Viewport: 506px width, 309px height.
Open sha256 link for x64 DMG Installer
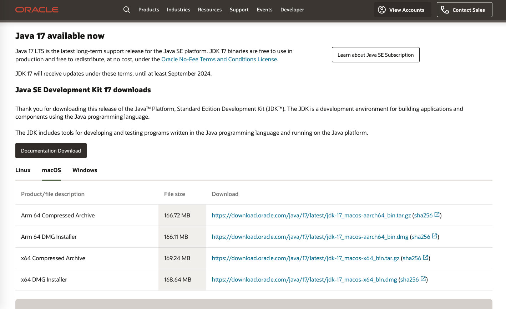click(410, 279)
